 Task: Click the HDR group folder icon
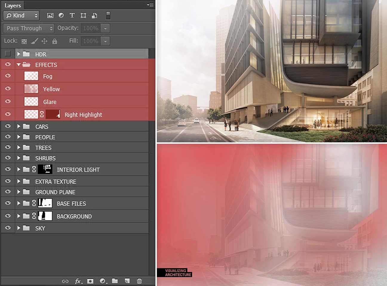coord(27,54)
